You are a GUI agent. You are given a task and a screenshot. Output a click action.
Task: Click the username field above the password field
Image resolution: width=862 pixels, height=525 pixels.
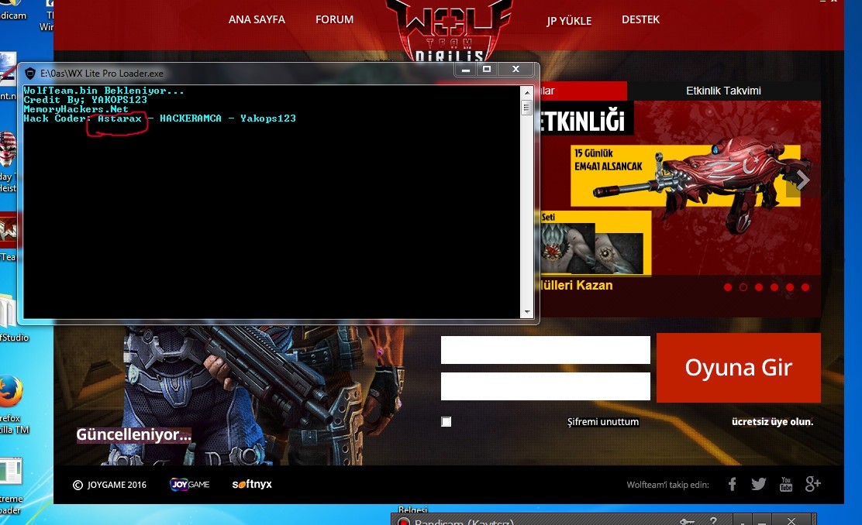click(x=546, y=350)
